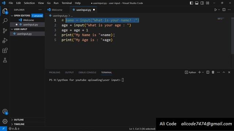
Task: Open the Search view in the activity bar
Action: [5, 21]
